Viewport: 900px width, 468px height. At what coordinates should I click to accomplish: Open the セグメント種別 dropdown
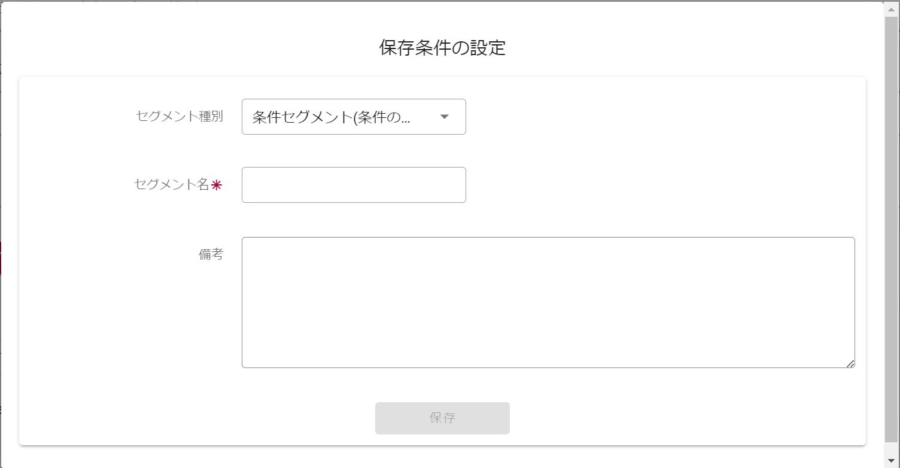353,117
